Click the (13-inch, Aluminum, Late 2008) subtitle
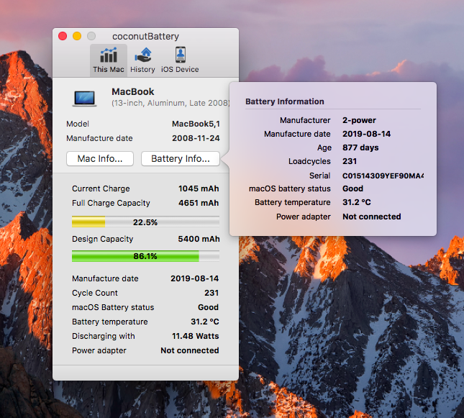The width and height of the screenshot is (464, 418). (x=170, y=103)
